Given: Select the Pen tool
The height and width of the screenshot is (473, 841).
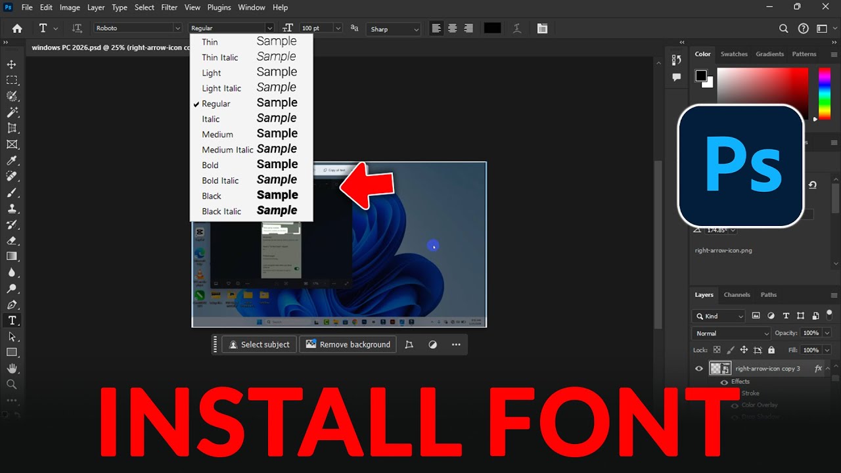Looking at the screenshot, I should [12, 304].
